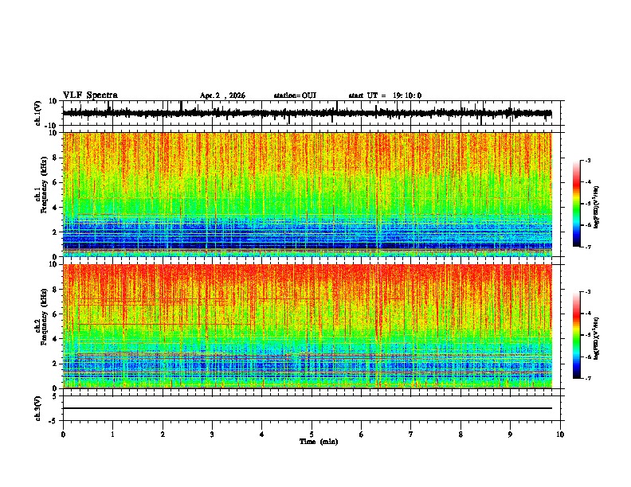The height and width of the screenshot is (487, 631).
Task: Click the "5" tick on ch.3(V) axis
Action: (56, 395)
